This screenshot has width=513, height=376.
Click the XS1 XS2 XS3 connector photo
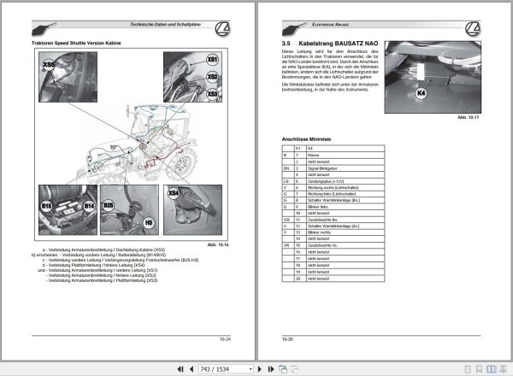point(192,77)
